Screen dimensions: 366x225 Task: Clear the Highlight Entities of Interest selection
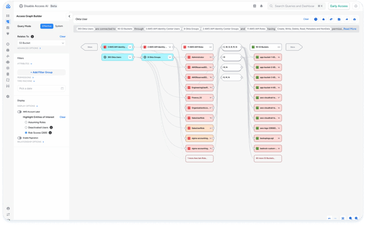coord(63,117)
